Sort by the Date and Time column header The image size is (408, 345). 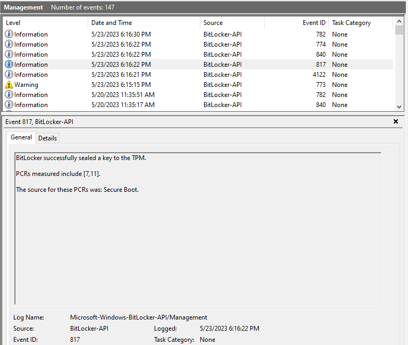tap(144, 23)
